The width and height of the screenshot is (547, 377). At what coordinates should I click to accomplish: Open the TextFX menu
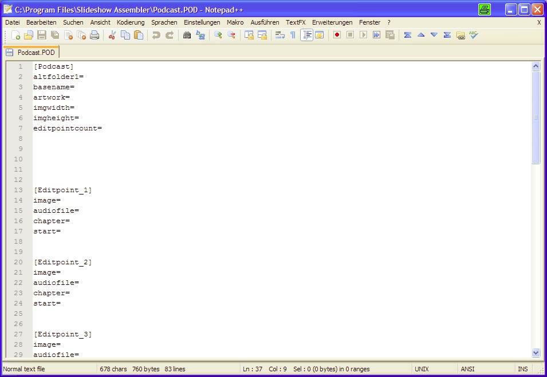point(296,22)
